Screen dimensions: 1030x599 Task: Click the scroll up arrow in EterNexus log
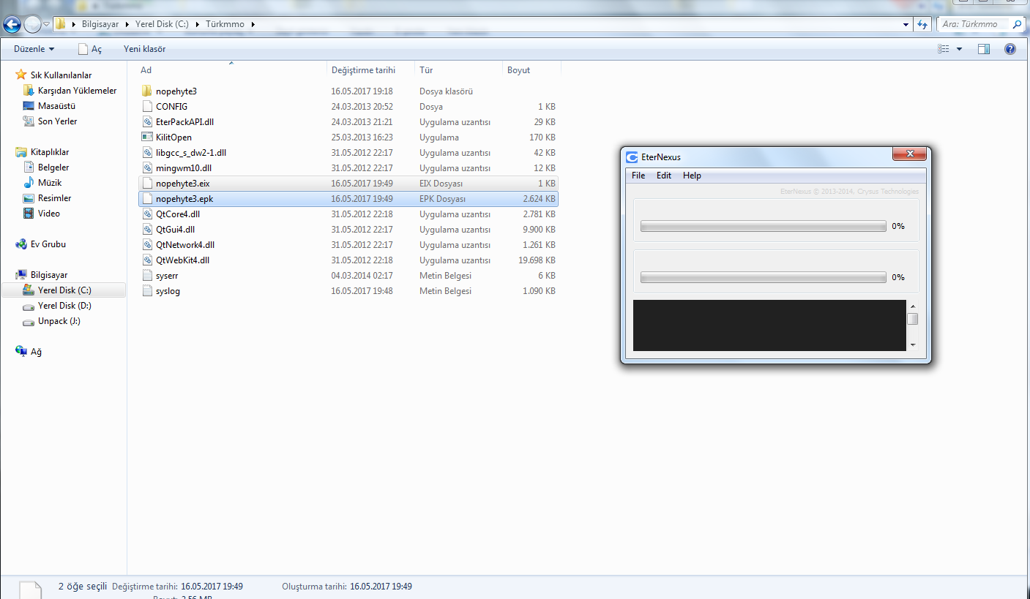coord(912,305)
